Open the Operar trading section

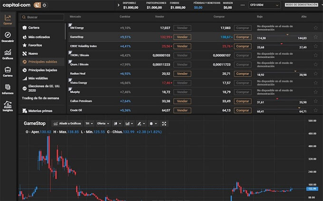[x=8, y=20]
